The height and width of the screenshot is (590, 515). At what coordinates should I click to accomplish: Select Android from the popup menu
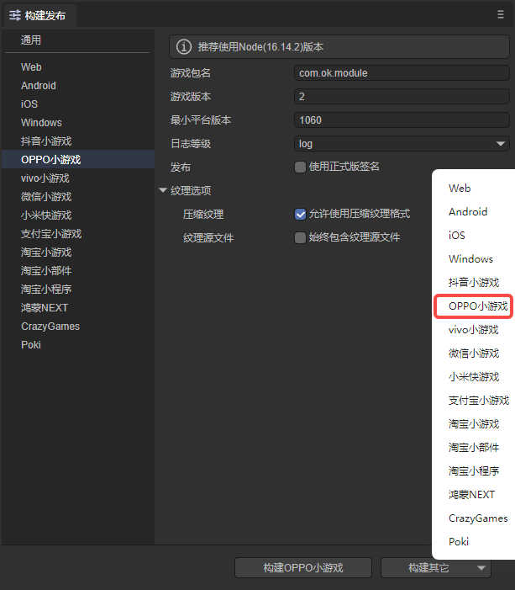467,212
